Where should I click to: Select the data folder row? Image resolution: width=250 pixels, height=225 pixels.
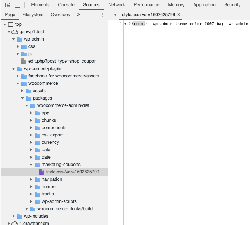click(x=55, y=150)
